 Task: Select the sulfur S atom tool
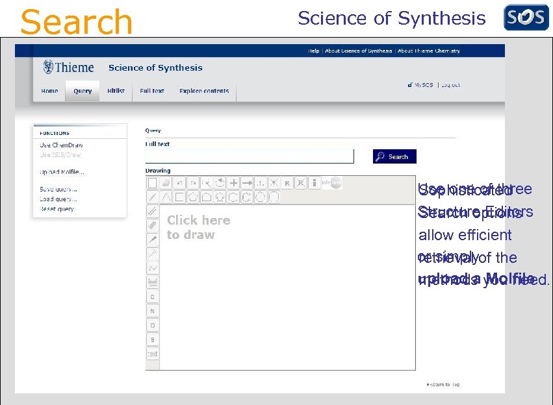point(152,339)
